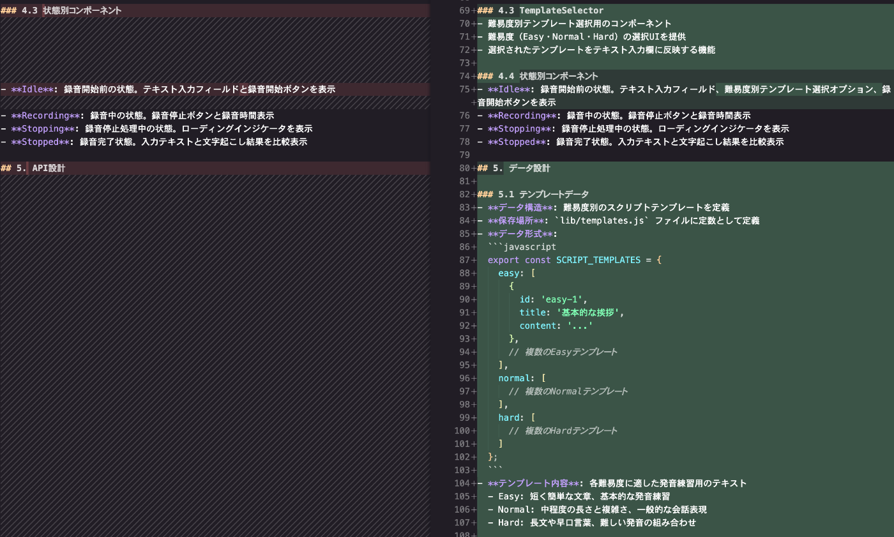This screenshot has height=537, width=894.
Task: Click the left pane heading '### 4.3 状態別コンポーネント'
Action: pos(61,10)
